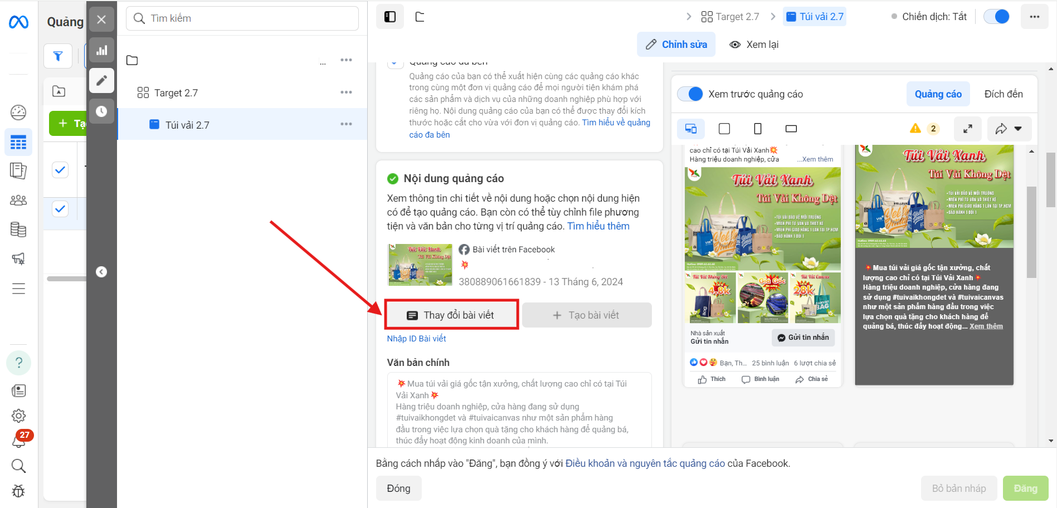Click Xem thêm in feed preview

[x=817, y=159]
